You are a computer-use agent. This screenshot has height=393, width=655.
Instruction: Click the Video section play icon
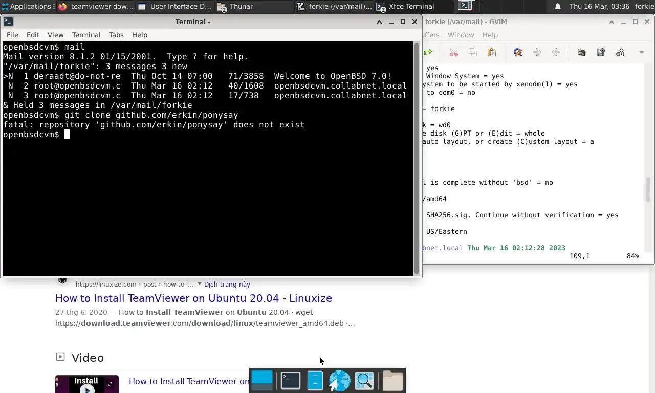pyautogui.click(x=60, y=357)
